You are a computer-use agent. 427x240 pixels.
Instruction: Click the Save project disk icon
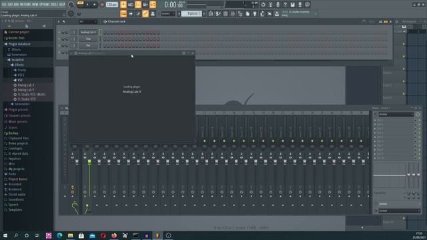click(x=292, y=5)
